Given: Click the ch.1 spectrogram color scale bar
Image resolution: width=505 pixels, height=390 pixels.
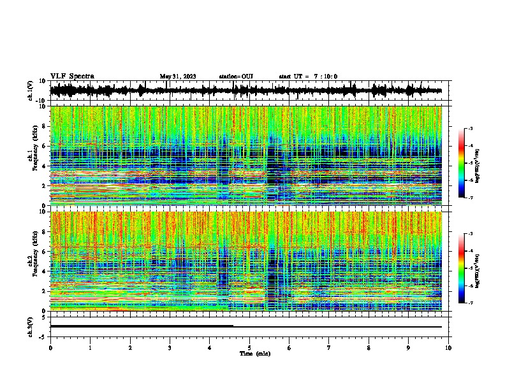Looking at the screenshot, I should coord(462,163).
